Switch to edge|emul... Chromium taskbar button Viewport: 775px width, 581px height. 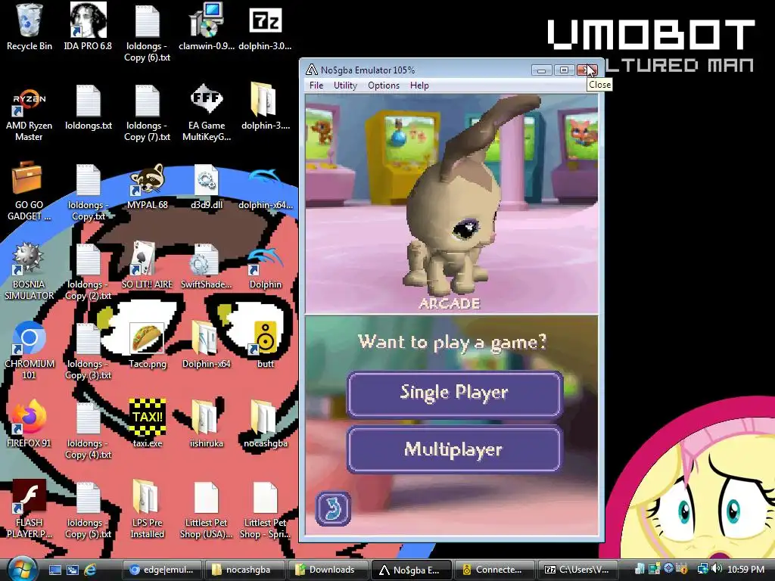tap(162, 570)
